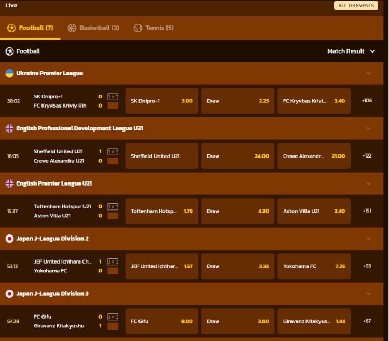Open the Match Result market dropdown
The image size is (389, 341).
(x=351, y=51)
